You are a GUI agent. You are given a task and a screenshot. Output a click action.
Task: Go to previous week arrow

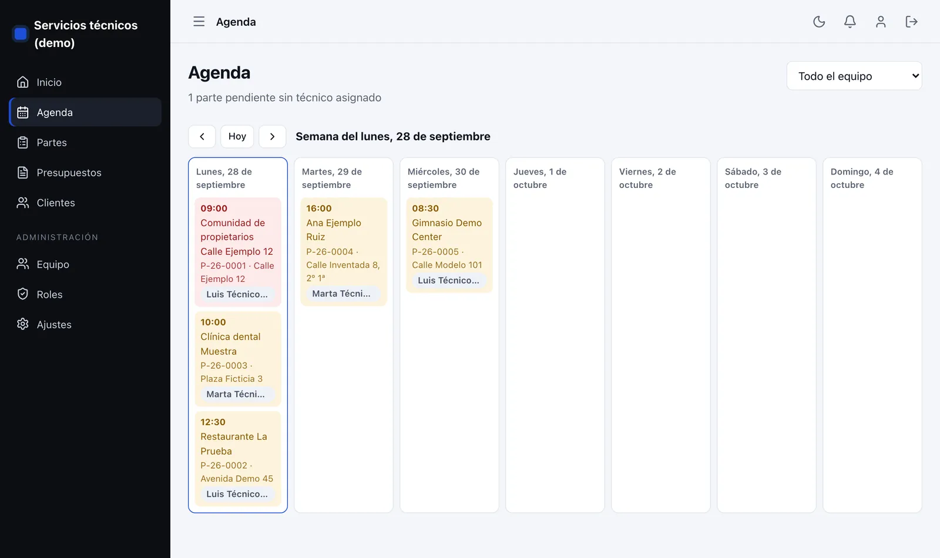(202, 136)
